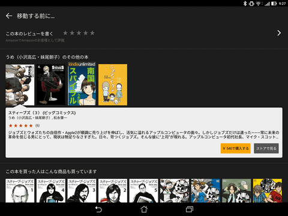Screen dimensions: 288x216
Task: Rate the book three stars
Action: 79,33
